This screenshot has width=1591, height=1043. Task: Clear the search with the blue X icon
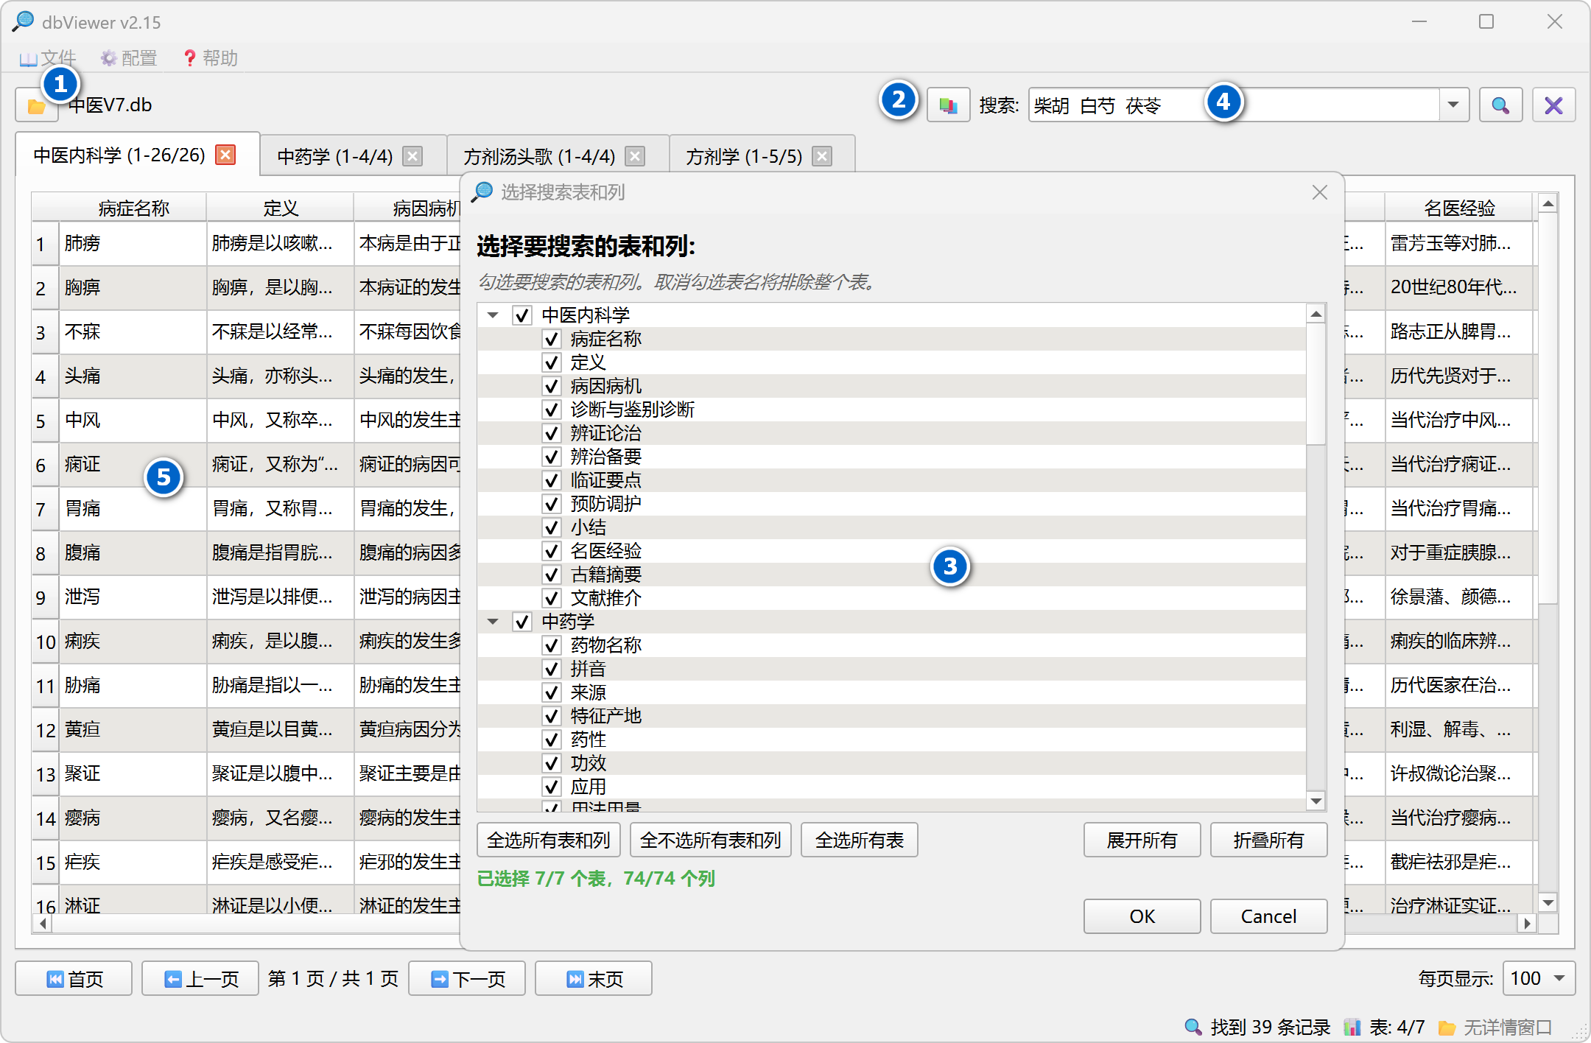(1553, 105)
